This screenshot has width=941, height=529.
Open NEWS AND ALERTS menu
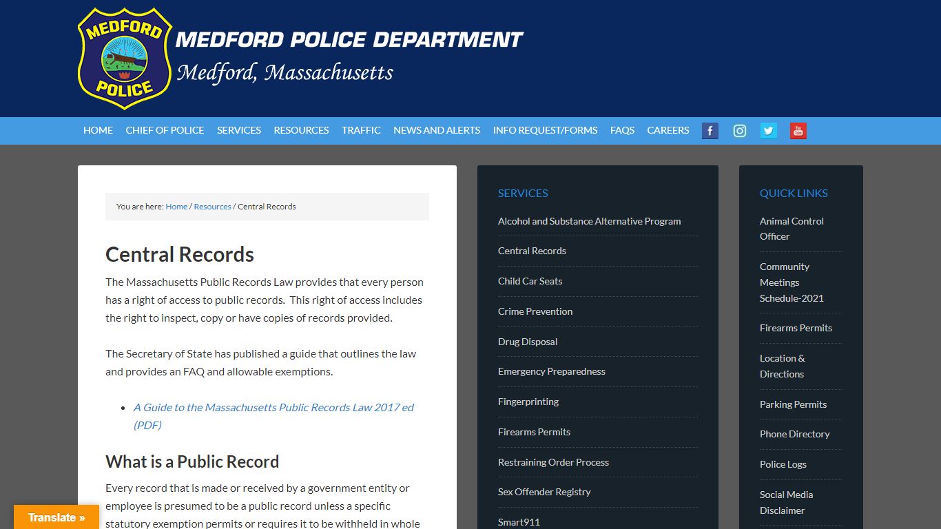437,130
